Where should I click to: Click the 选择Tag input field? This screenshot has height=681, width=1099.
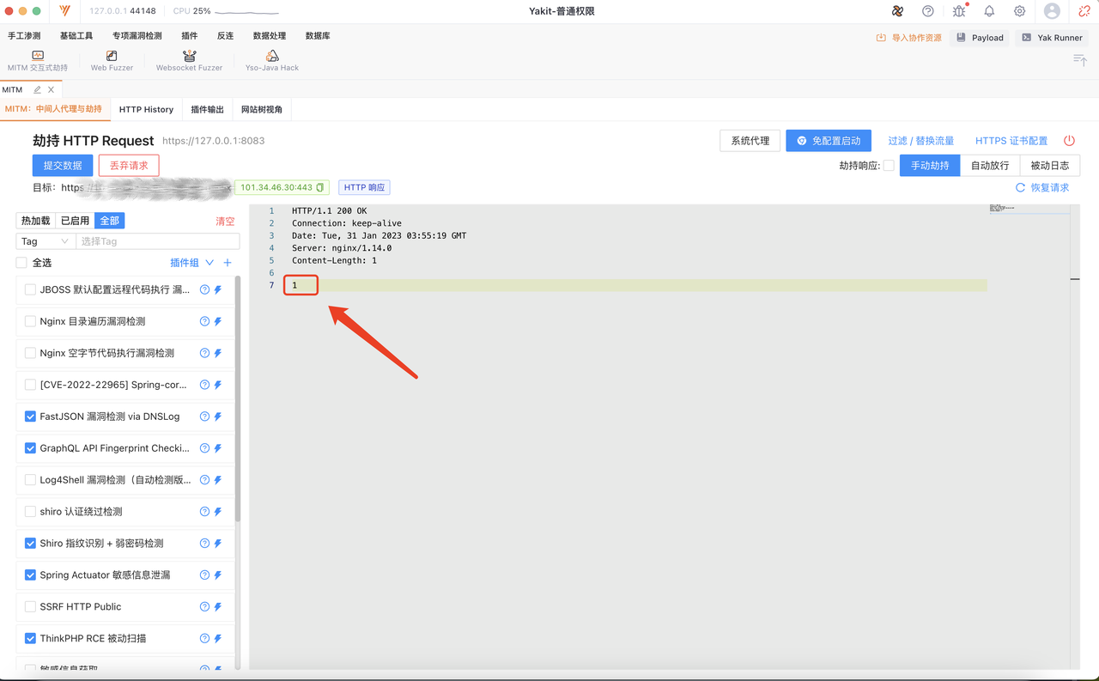(158, 241)
